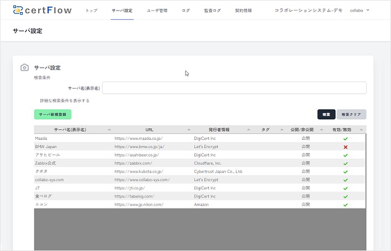Click Cloudflare, Inc. issuer cell

208,163
